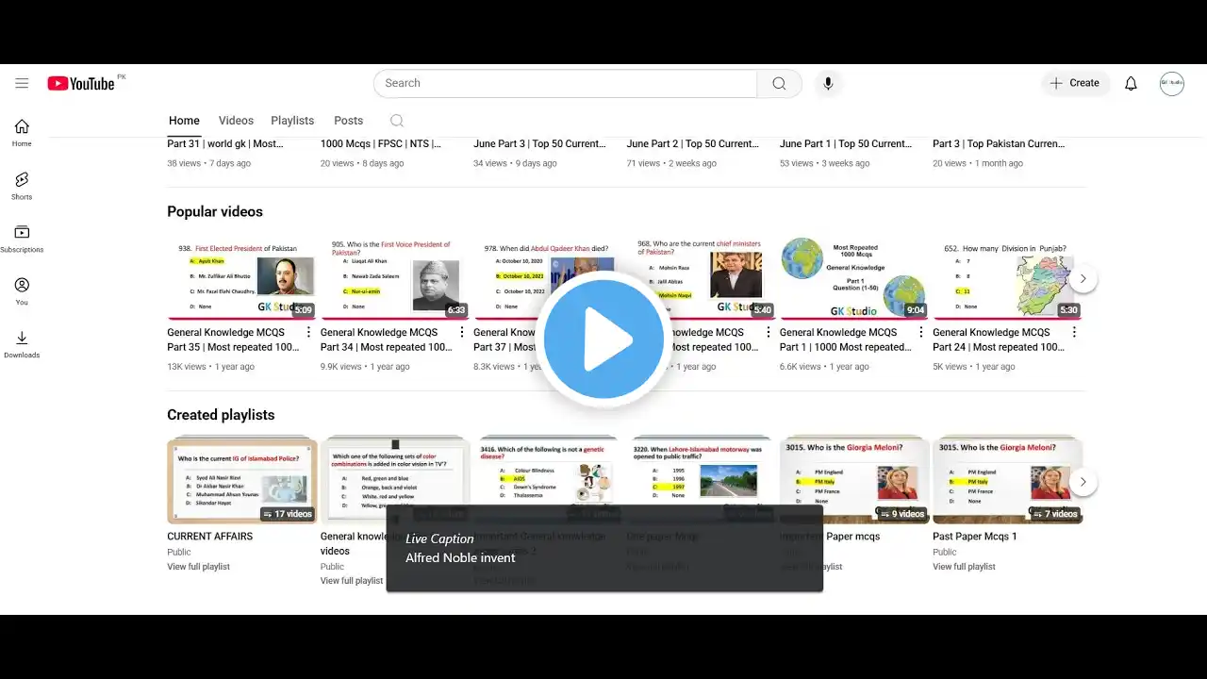
Task: Open the three-dot menu for Part 24 video
Action: (1073, 332)
